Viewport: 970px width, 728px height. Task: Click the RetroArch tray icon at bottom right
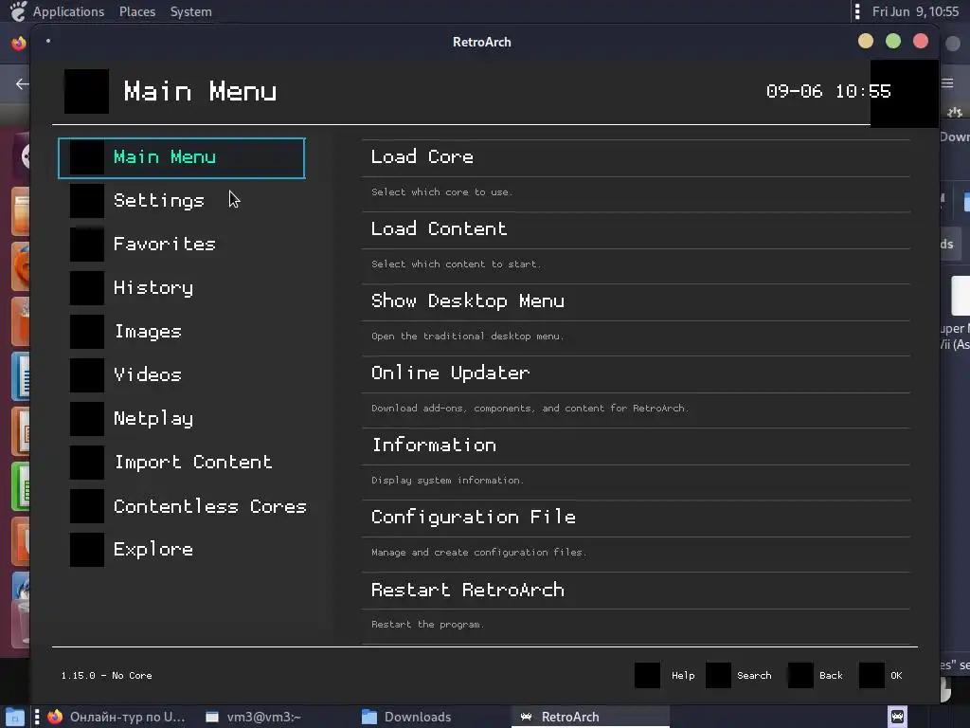898,717
